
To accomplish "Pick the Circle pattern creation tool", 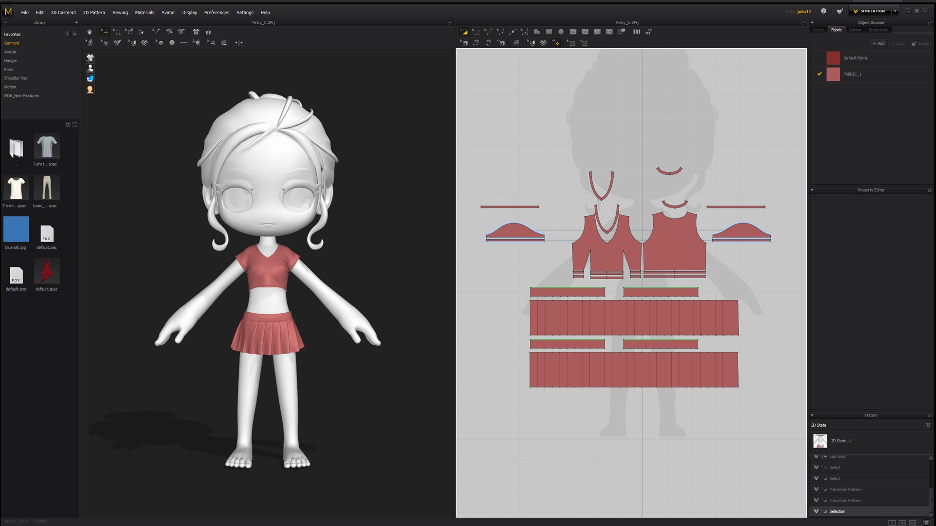I will coord(561,32).
